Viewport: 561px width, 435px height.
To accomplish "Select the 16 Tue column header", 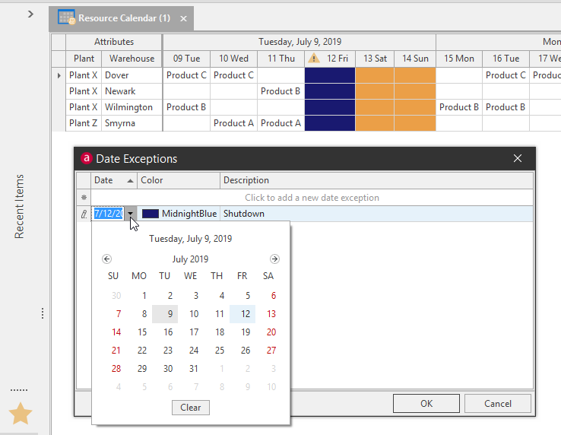I will pos(506,59).
